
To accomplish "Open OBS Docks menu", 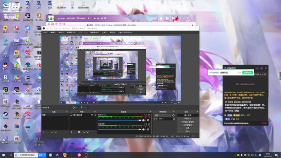I will (x=71, y=32).
